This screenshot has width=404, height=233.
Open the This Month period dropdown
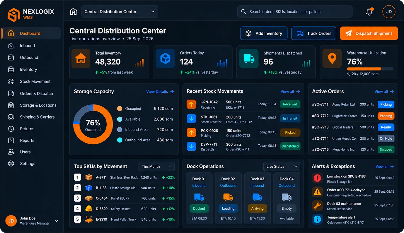point(157,166)
